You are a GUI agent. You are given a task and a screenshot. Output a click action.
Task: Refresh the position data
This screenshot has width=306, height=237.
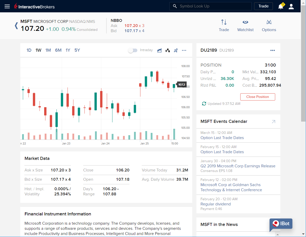click(204, 104)
